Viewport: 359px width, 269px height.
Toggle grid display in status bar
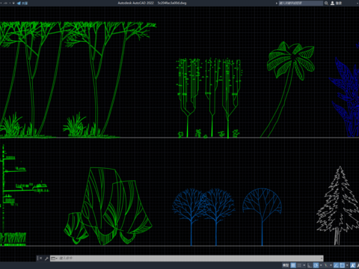tap(293, 265)
